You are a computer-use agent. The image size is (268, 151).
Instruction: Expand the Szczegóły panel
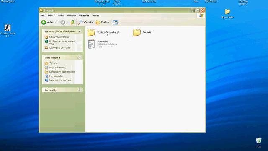(80, 90)
